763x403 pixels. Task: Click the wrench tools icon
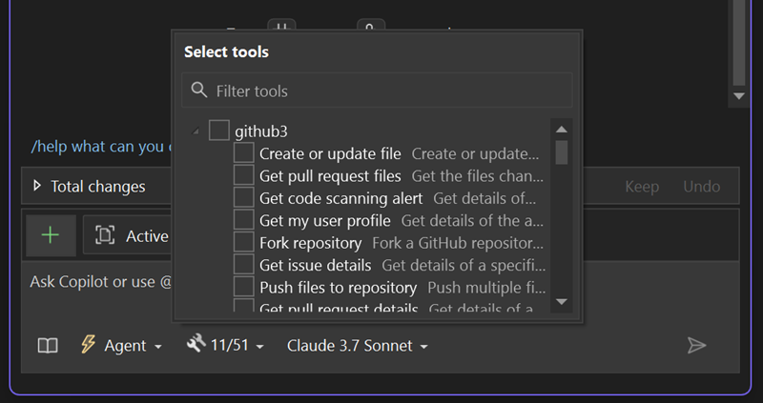point(196,345)
